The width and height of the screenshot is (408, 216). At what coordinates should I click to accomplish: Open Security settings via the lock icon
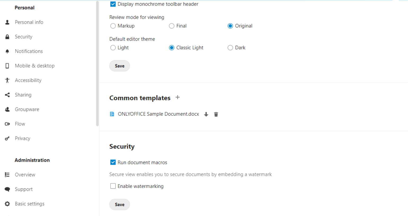pos(7,37)
